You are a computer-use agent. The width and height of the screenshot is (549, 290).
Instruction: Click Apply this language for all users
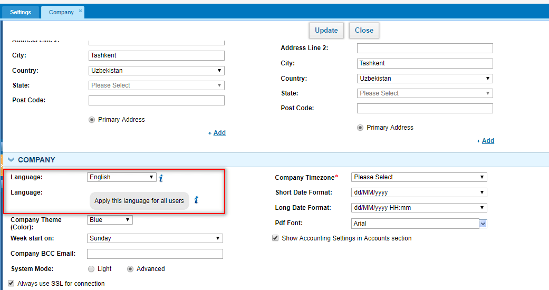(139, 201)
